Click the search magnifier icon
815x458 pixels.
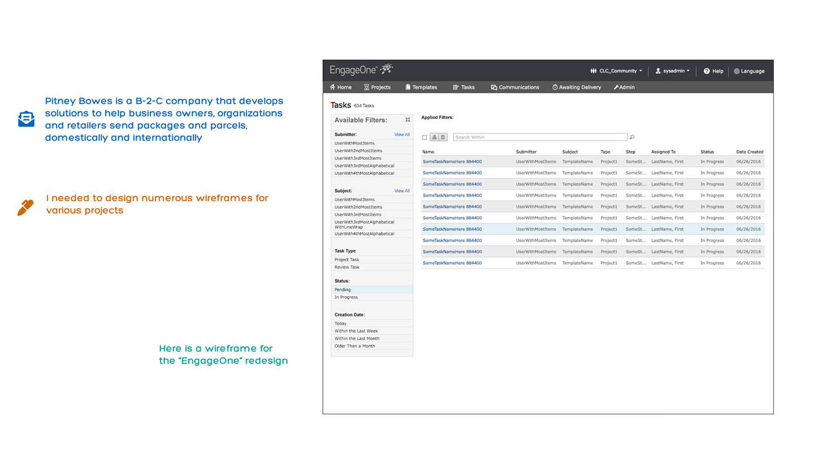632,137
